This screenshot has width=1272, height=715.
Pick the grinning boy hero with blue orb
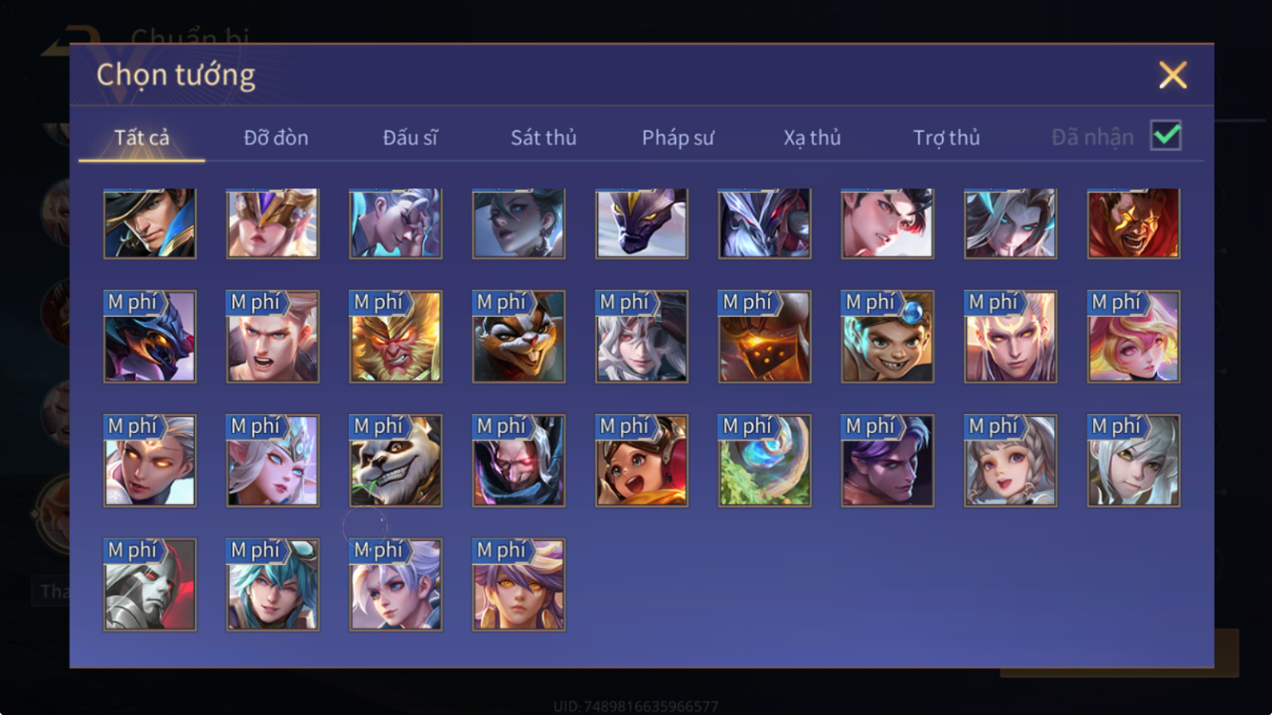coord(887,336)
